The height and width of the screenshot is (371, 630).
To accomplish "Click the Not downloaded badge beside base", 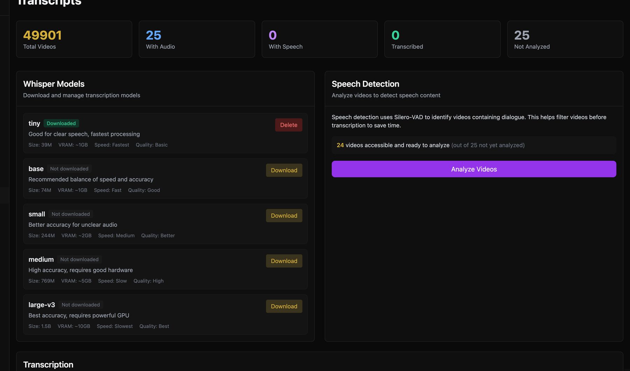I will pyautogui.click(x=69, y=169).
